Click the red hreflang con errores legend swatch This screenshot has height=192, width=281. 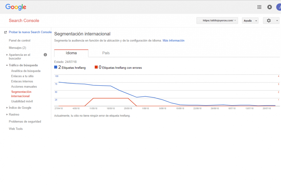coord(96,67)
